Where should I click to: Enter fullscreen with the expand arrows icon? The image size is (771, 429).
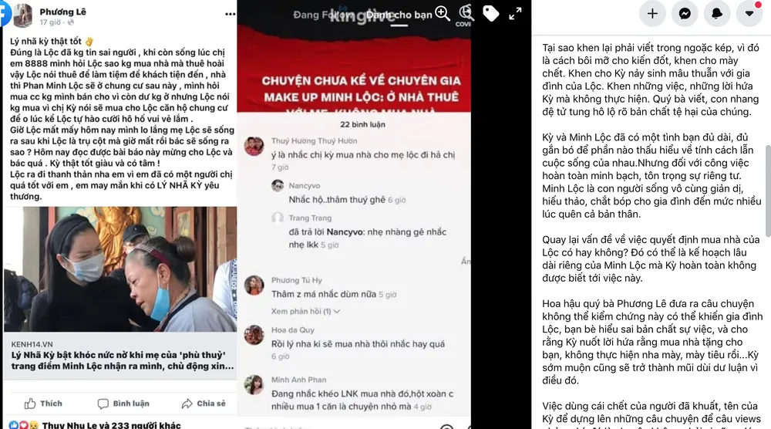515,14
